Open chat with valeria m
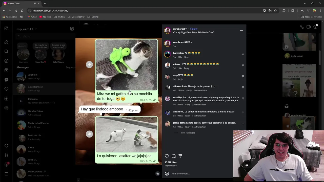The height and width of the screenshot is (182, 324). click(x=44, y=76)
